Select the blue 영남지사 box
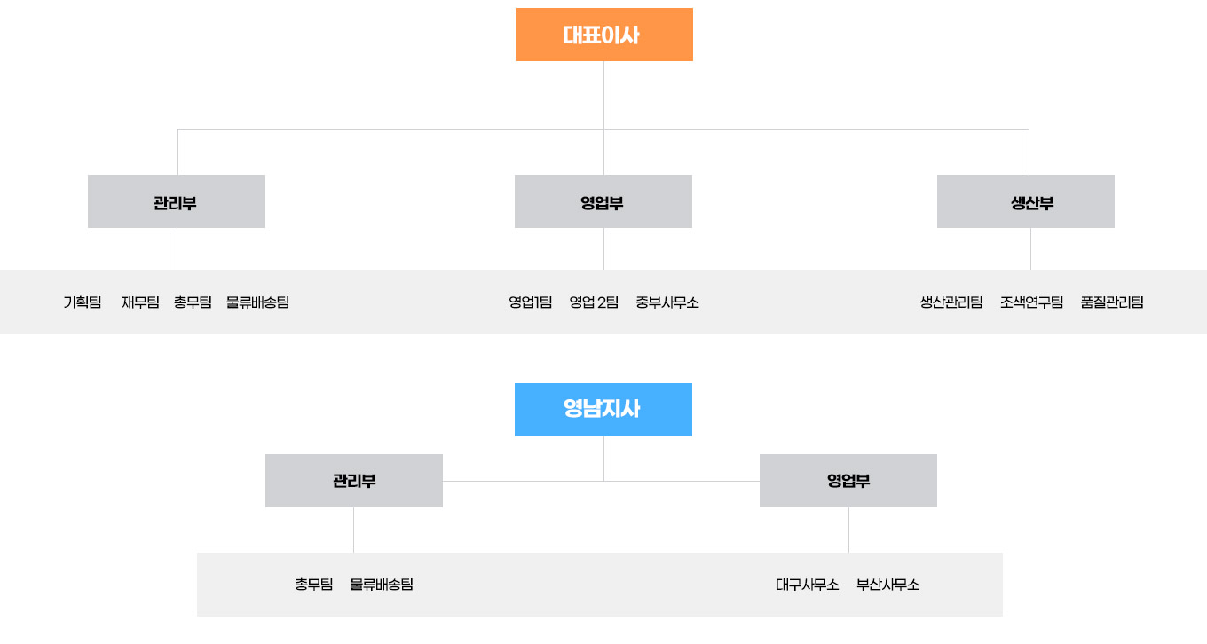 point(603,410)
